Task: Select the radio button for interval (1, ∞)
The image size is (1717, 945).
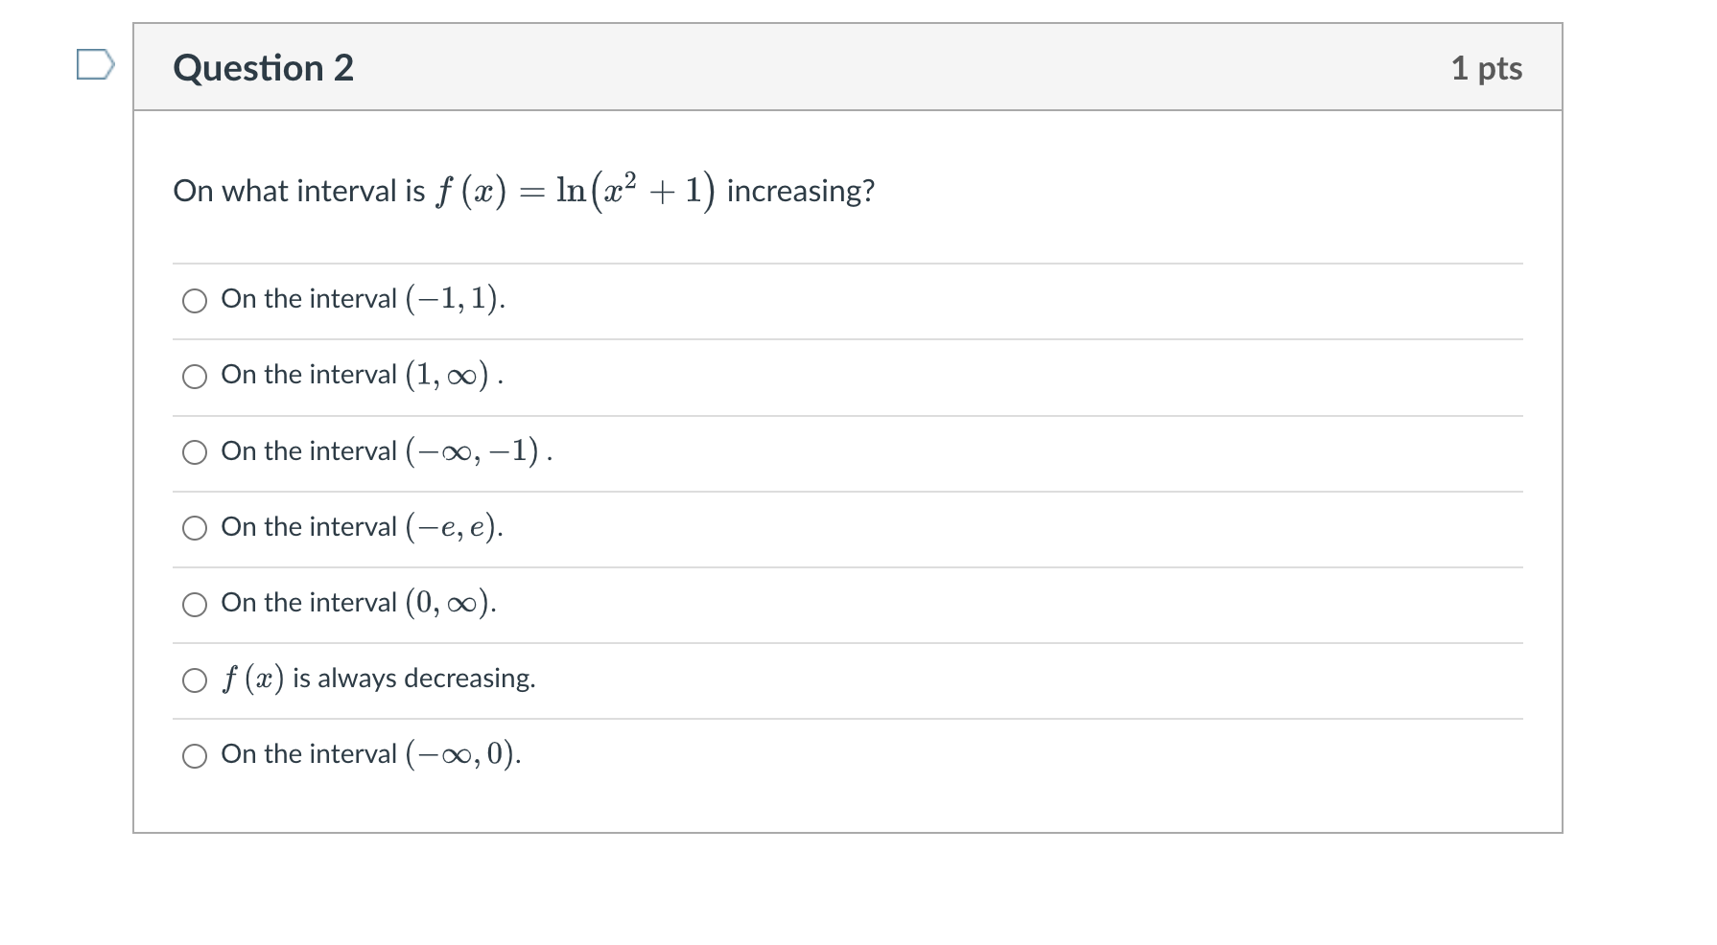Action: [x=195, y=377]
